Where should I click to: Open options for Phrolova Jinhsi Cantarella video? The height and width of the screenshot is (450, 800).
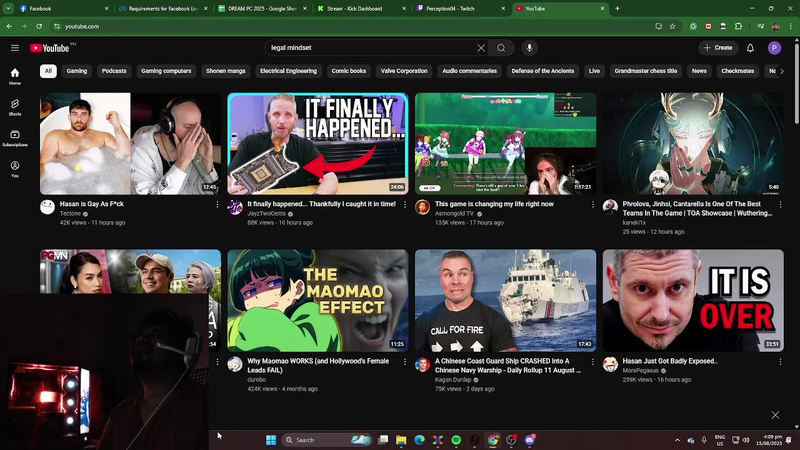[780, 204]
